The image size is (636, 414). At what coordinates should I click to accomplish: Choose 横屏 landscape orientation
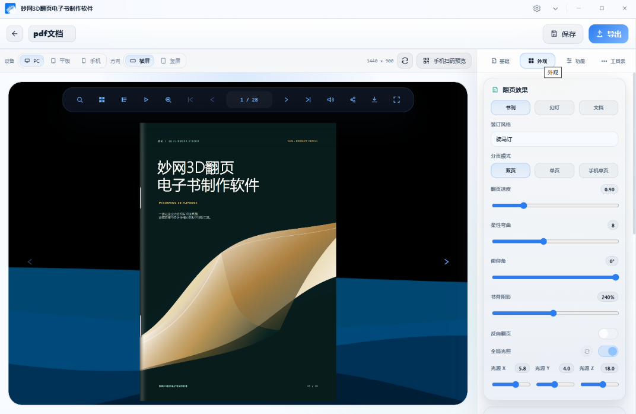tap(139, 61)
